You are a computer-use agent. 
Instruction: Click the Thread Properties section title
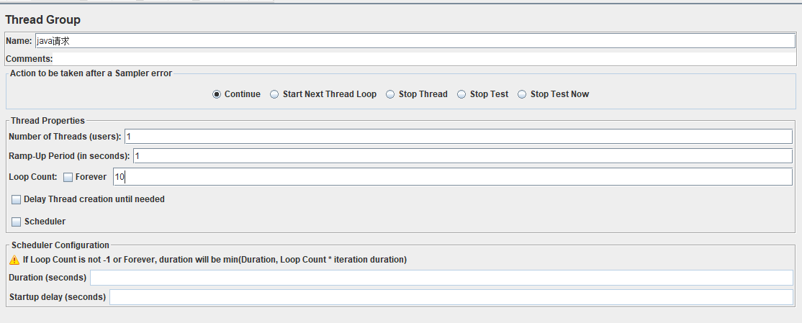click(48, 121)
